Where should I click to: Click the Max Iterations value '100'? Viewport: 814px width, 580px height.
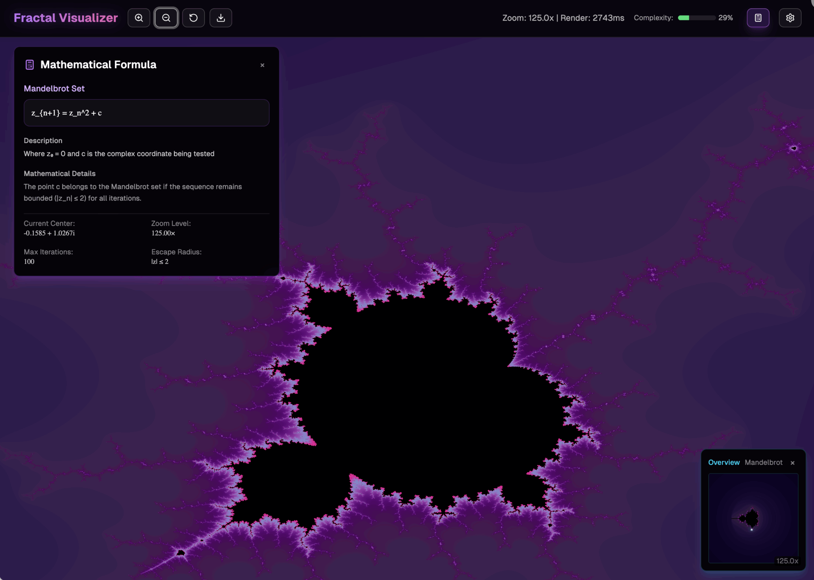click(x=29, y=262)
